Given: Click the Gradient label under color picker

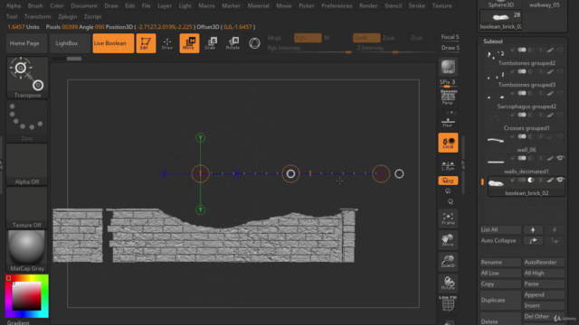Looking at the screenshot, I should (x=18, y=322).
